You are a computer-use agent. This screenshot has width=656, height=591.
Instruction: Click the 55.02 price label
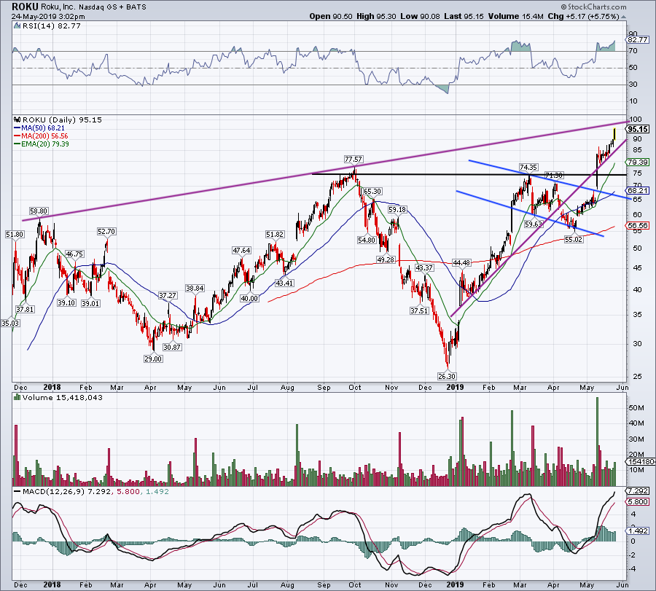coord(574,239)
